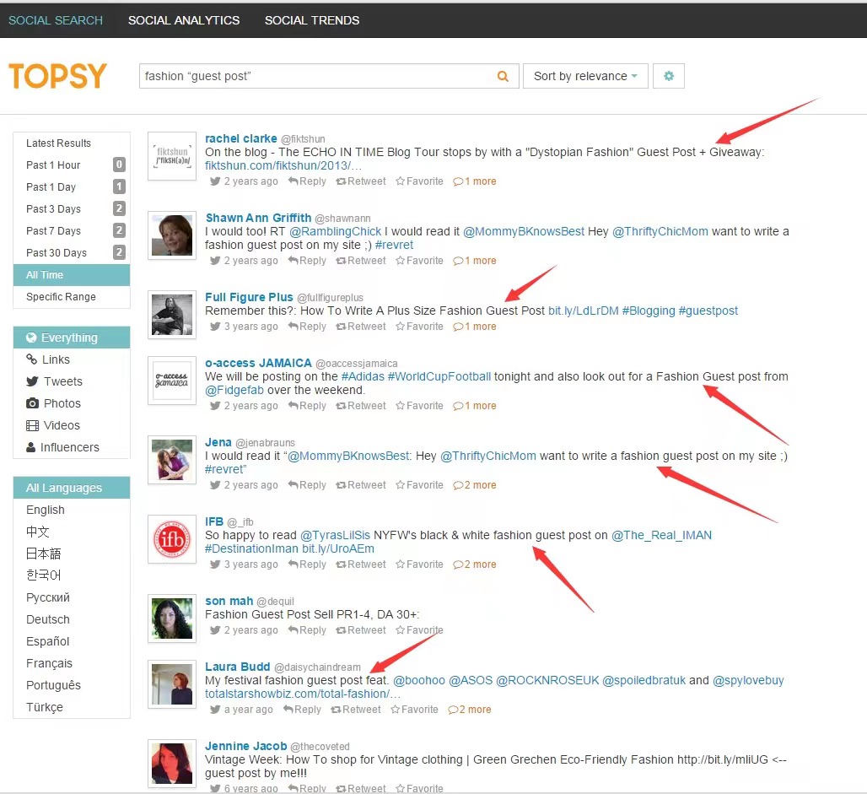Retweet the o-access JAMAICA tweet

361,406
